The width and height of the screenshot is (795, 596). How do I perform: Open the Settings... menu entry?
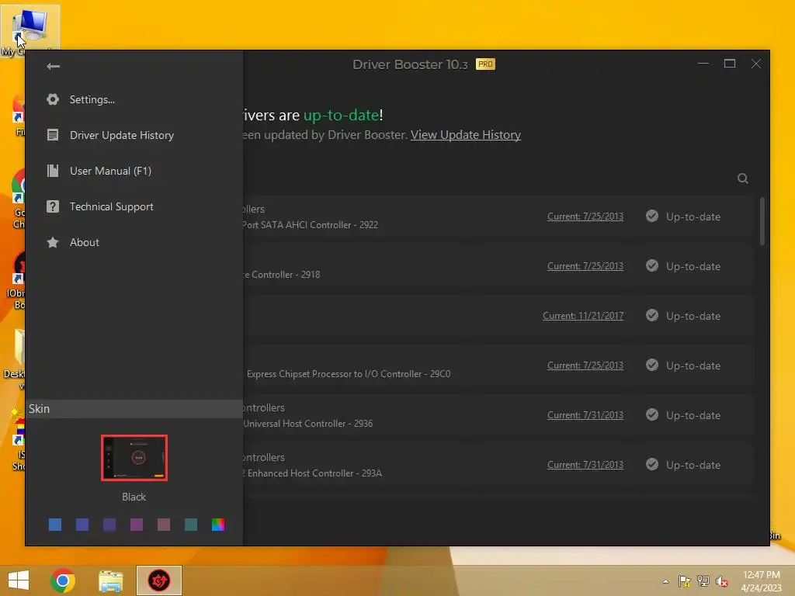click(92, 100)
